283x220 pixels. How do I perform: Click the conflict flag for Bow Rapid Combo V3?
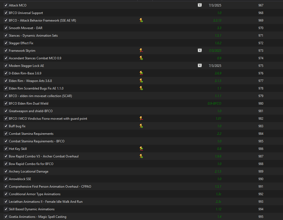tap(141, 156)
